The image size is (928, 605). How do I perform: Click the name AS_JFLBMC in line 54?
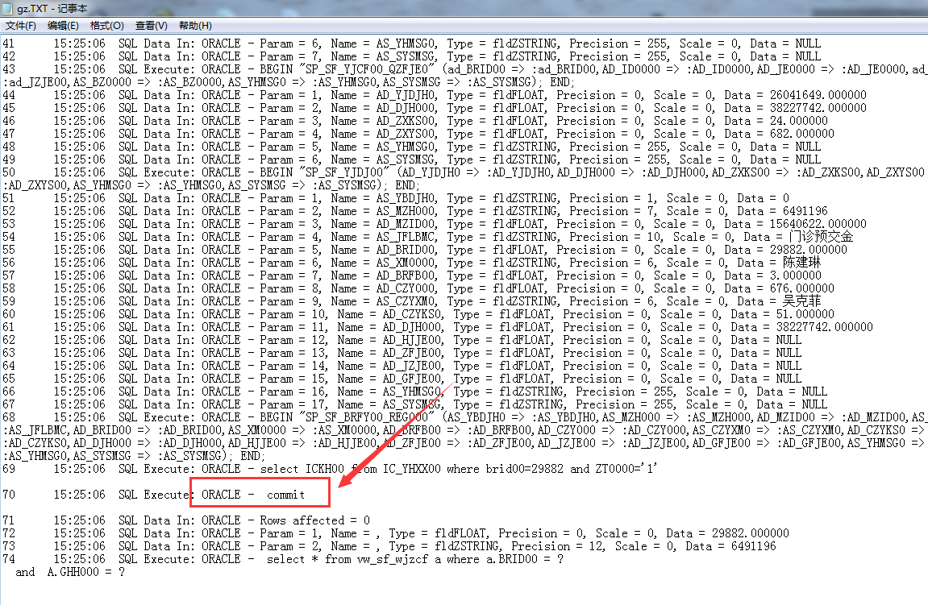click(x=406, y=237)
